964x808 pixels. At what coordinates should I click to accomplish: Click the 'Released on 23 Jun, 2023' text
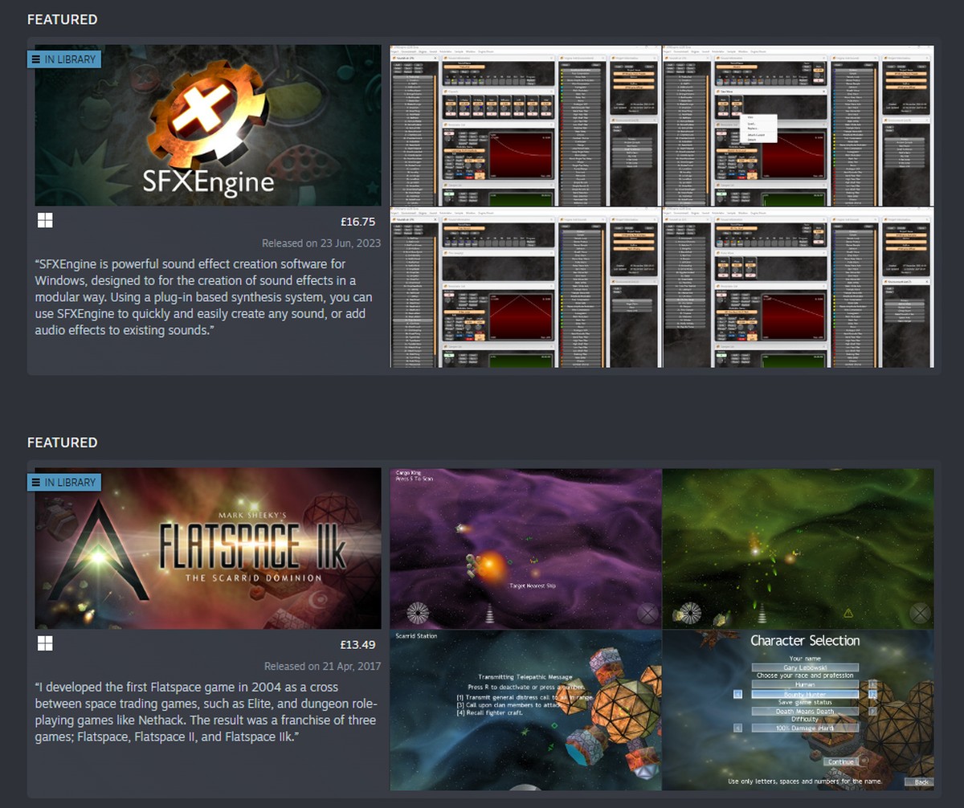tap(321, 243)
